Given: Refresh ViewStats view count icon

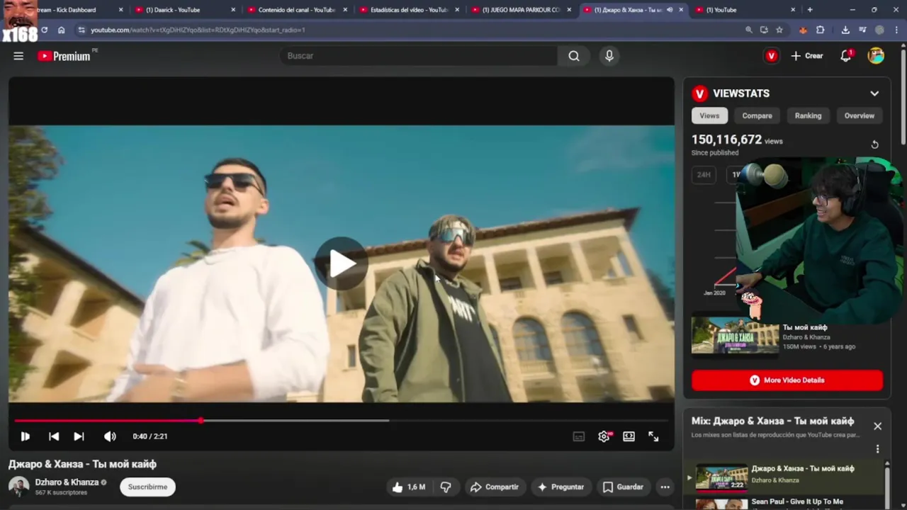Looking at the screenshot, I should (874, 144).
